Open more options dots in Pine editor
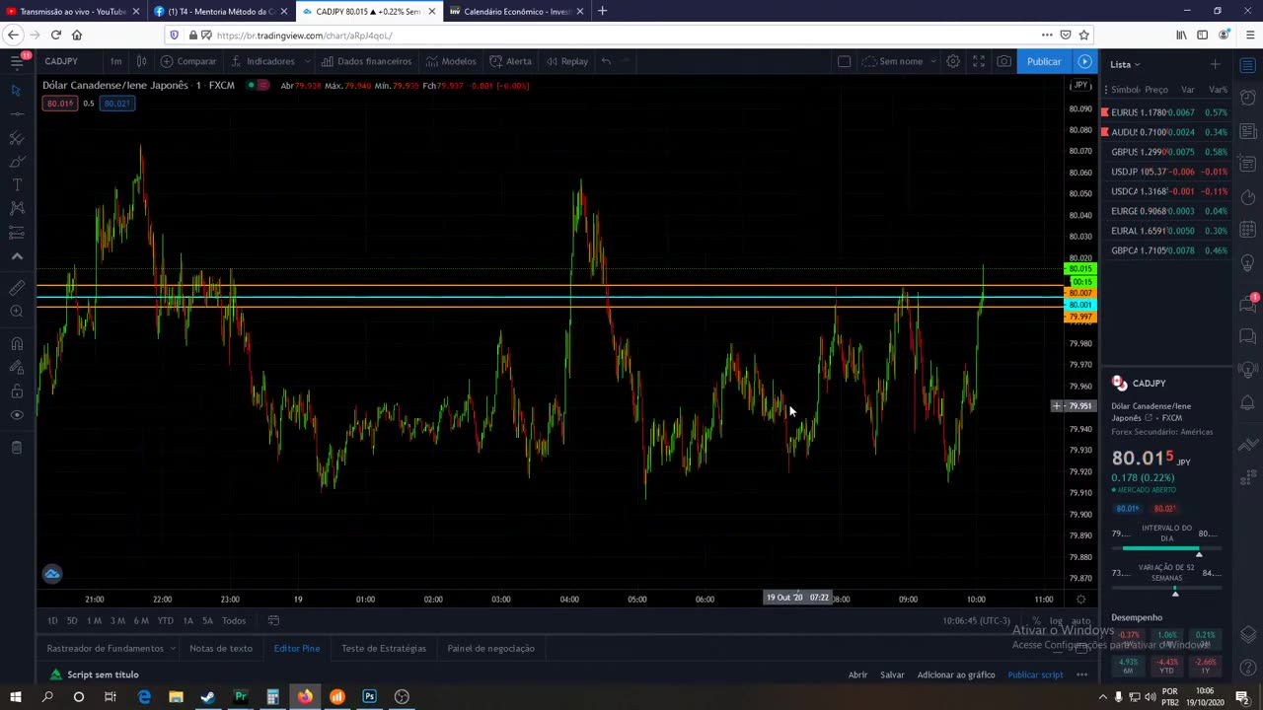 tap(1082, 674)
